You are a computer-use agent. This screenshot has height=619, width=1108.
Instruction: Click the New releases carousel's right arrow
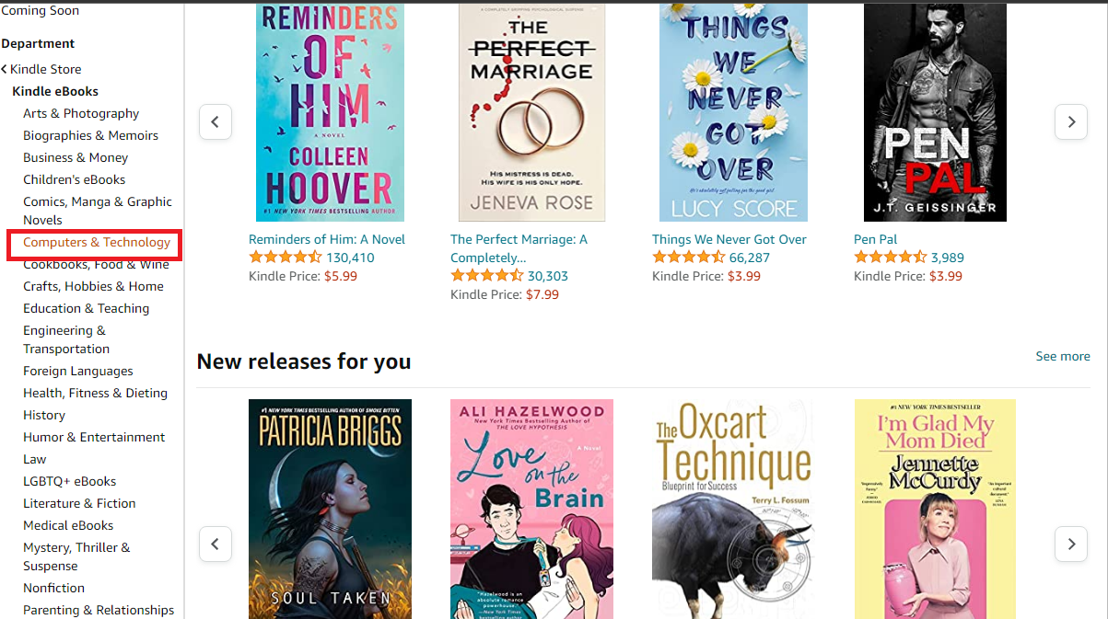click(1070, 544)
